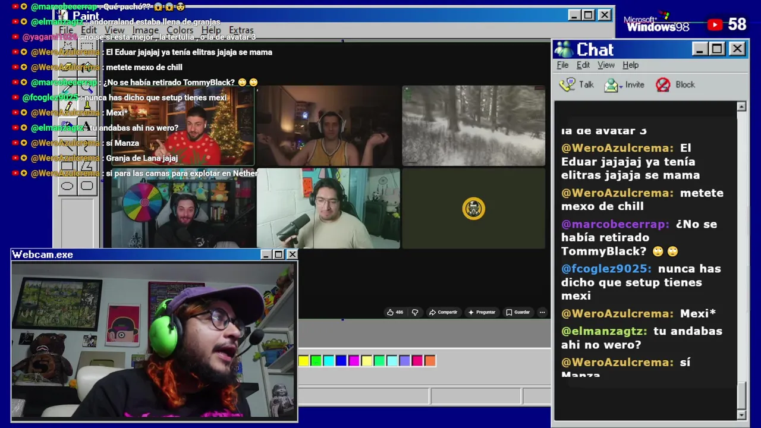Select the Text tool in Paint toolbox
The height and width of the screenshot is (428, 761).
click(87, 127)
